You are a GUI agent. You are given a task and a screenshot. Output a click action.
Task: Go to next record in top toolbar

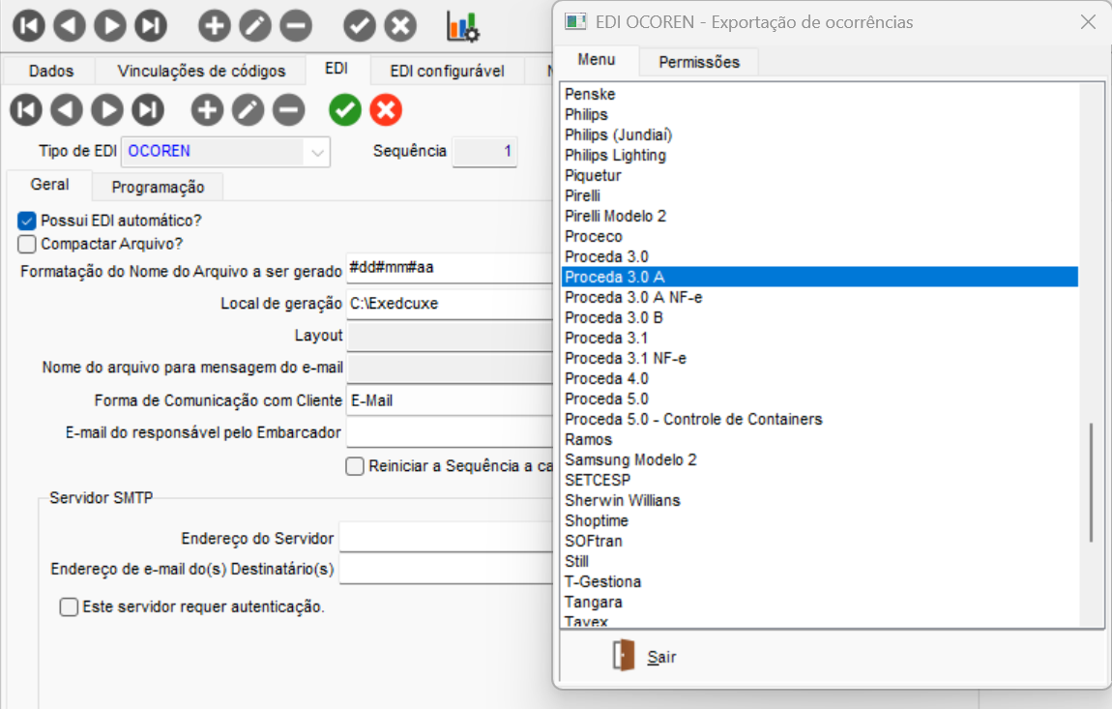tap(110, 26)
